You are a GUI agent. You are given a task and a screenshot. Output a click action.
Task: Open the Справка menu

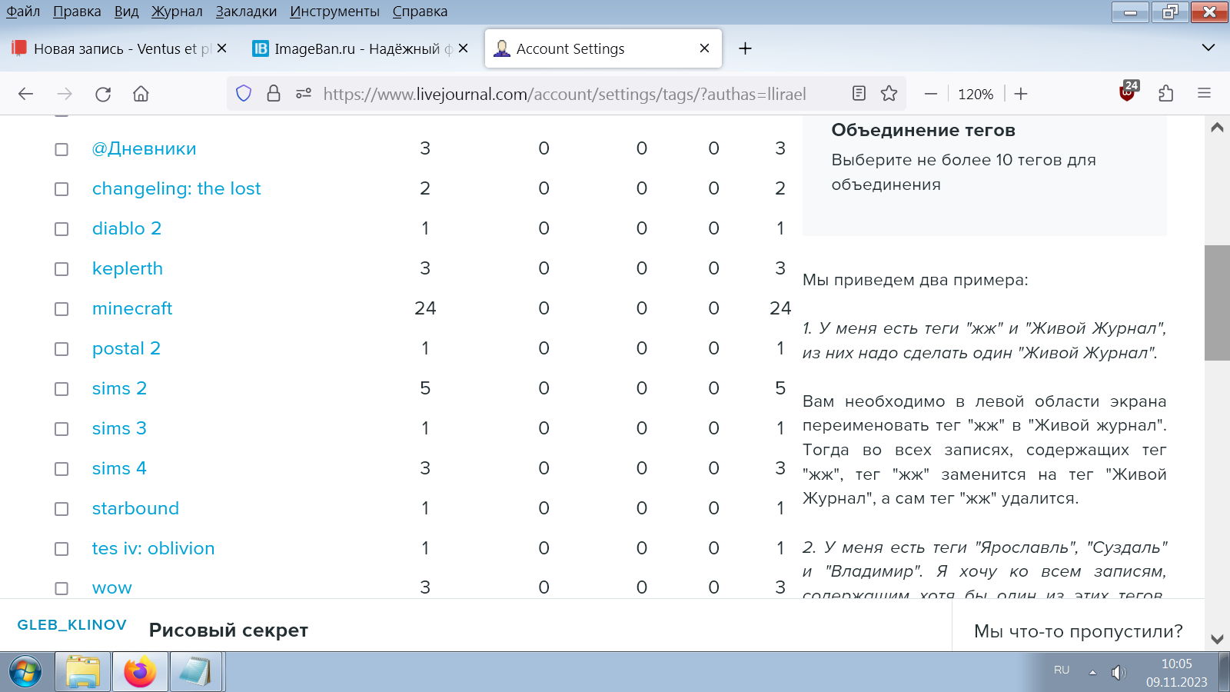(420, 12)
